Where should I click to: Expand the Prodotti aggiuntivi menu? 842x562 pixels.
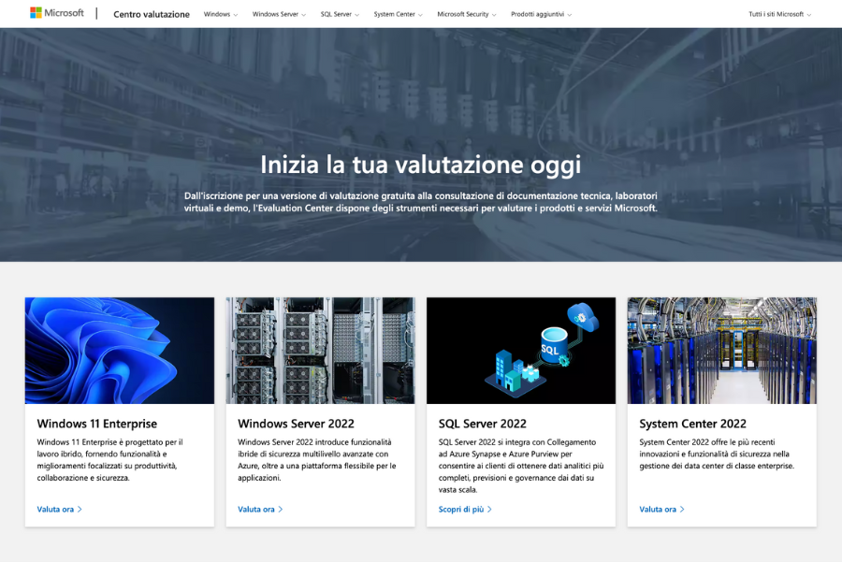coord(540,14)
